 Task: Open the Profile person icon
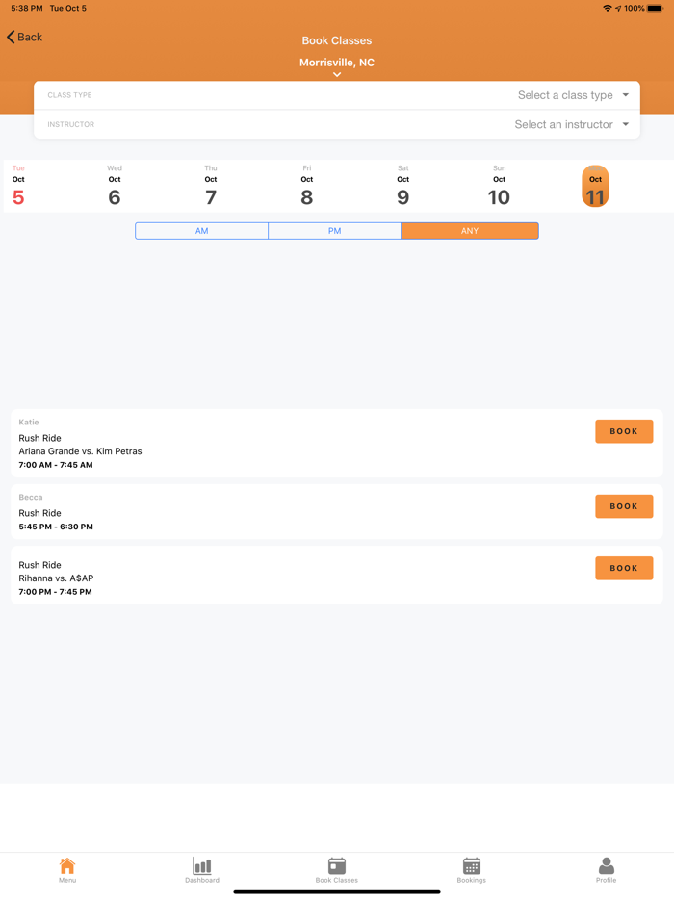(x=606, y=866)
